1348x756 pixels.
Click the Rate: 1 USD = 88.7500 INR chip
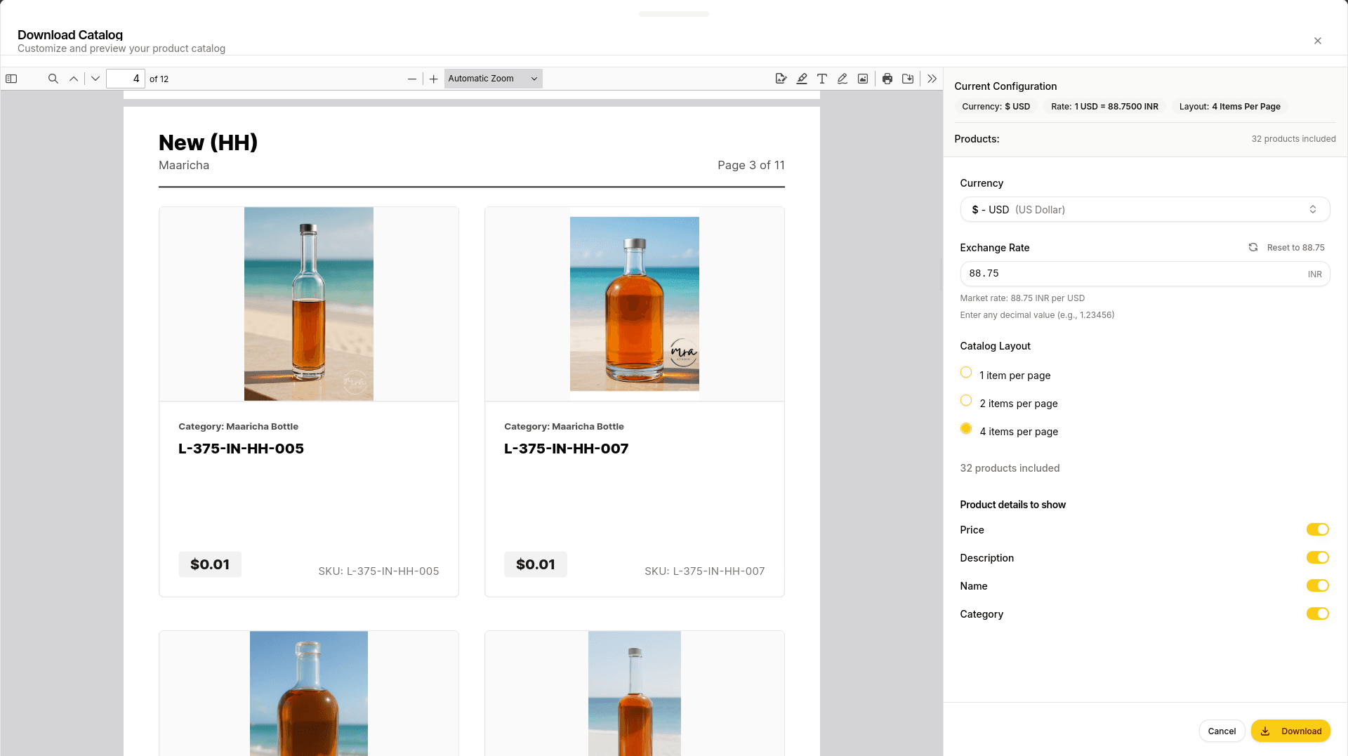point(1104,106)
